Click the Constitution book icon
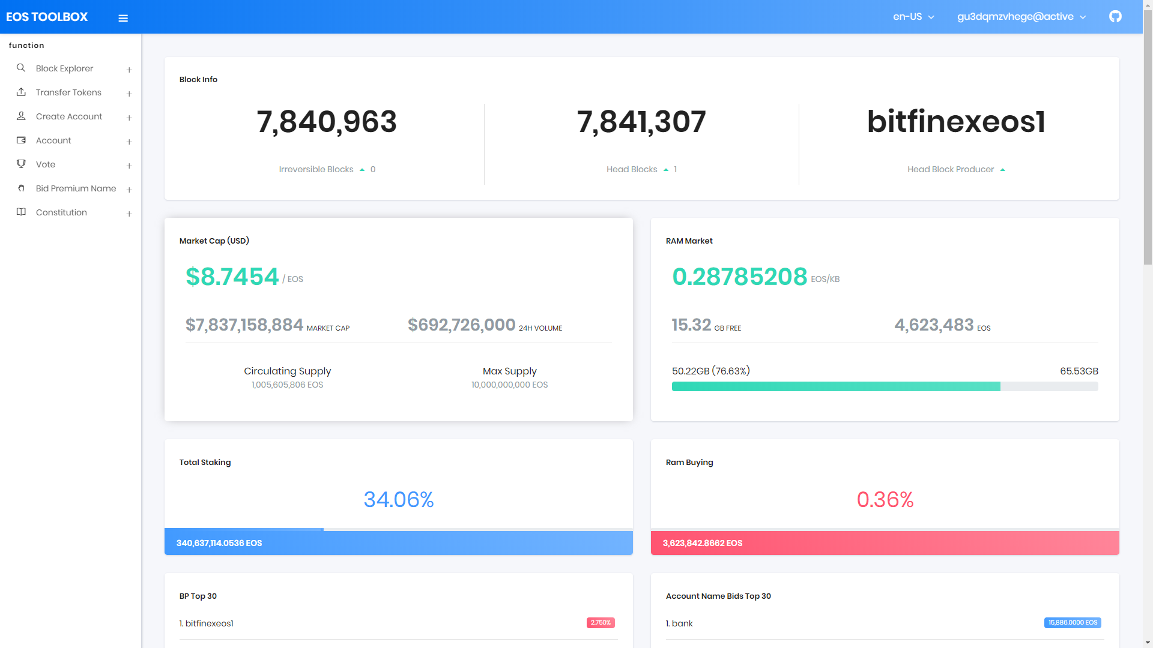This screenshot has height=648, width=1153. (21, 212)
